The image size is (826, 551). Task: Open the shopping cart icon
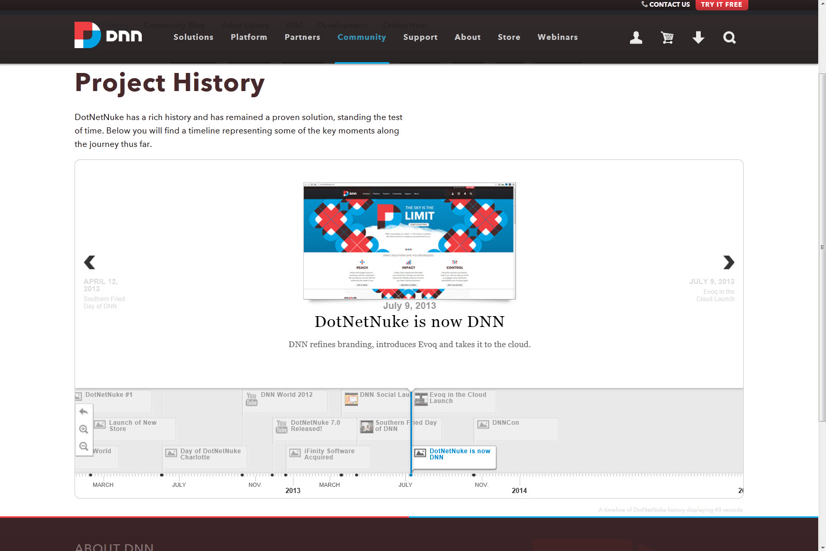click(667, 38)
